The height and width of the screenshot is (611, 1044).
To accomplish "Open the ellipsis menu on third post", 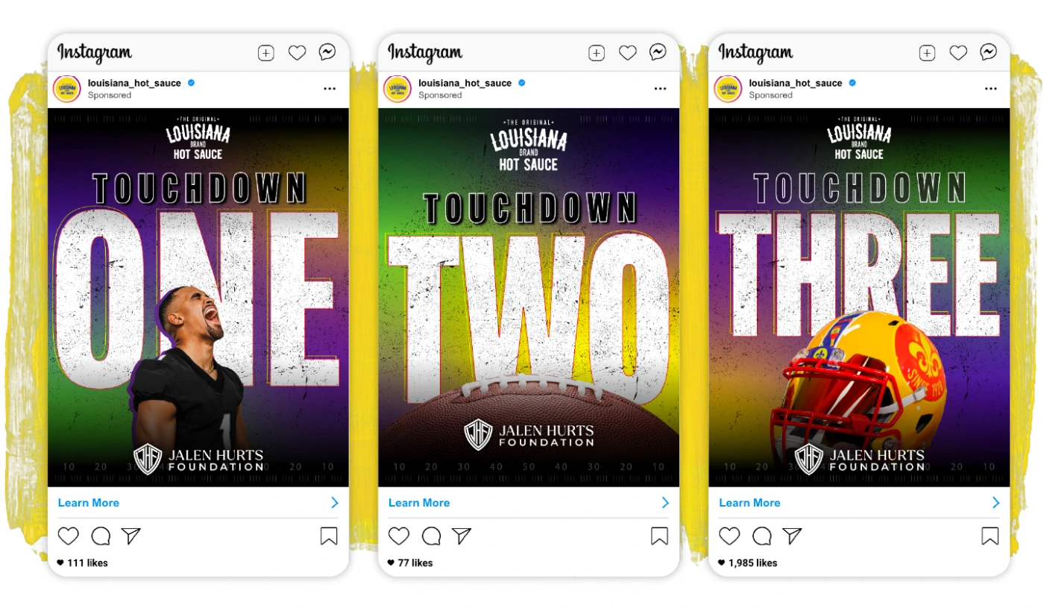I will (x=990, y=89).
